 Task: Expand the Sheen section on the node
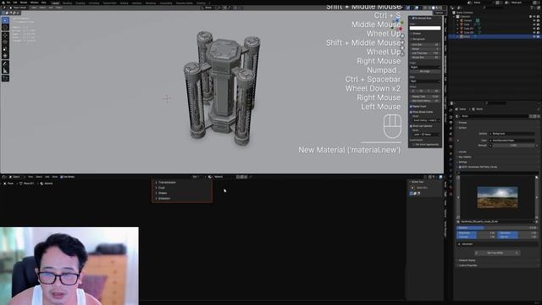pyautogui.click(x=162, y=193)
